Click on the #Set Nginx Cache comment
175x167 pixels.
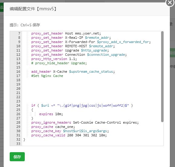[x=47, y=76]
